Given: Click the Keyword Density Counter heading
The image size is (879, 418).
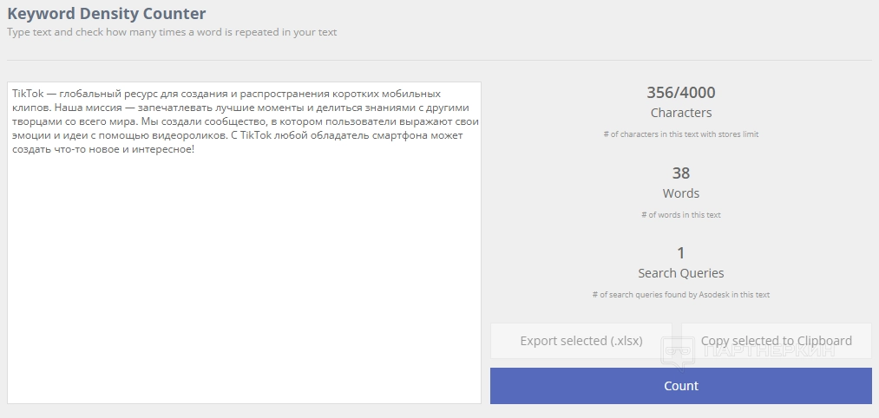Looking at the screenshot, I should pyautogui.click(x=107, y=14).
